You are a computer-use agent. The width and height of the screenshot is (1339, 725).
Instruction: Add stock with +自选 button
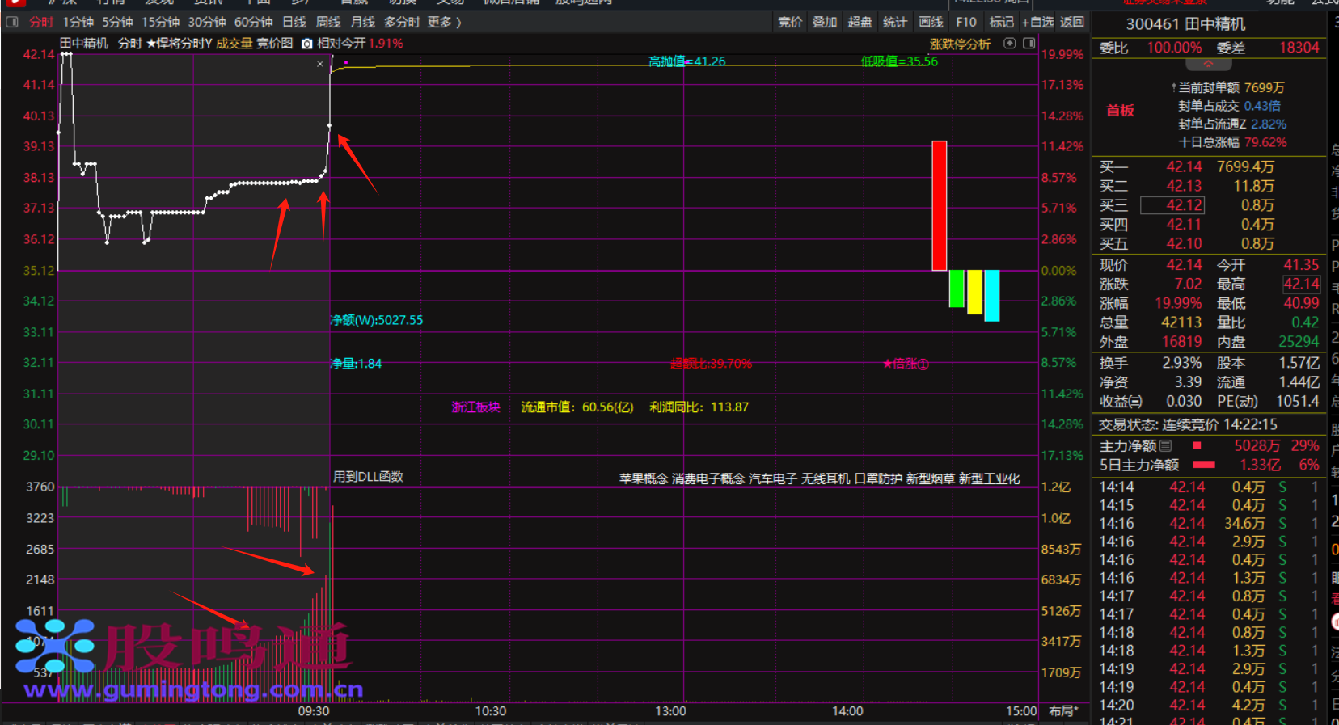click(x=1037, y=22)
